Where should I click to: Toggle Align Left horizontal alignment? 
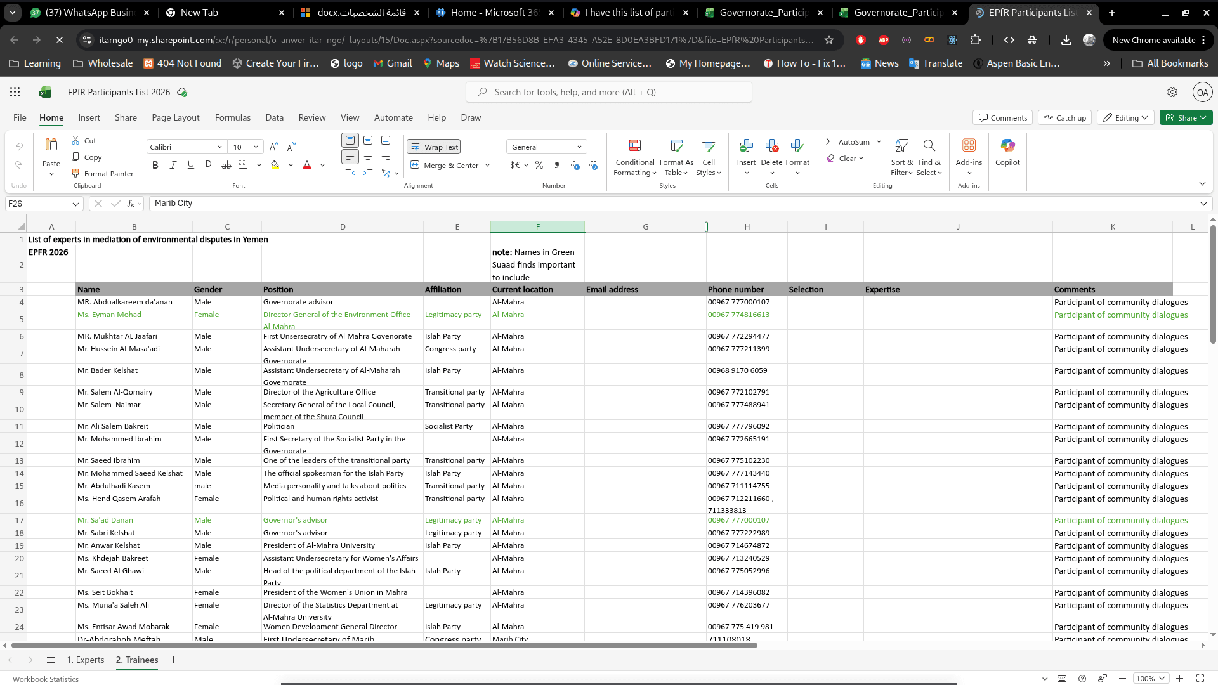coord(350,157)
